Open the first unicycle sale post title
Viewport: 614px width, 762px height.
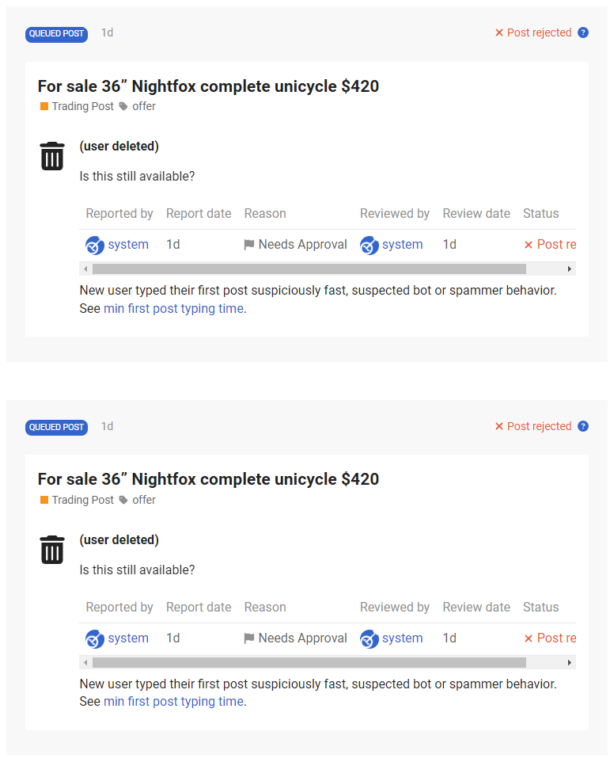tap(208, 86)
